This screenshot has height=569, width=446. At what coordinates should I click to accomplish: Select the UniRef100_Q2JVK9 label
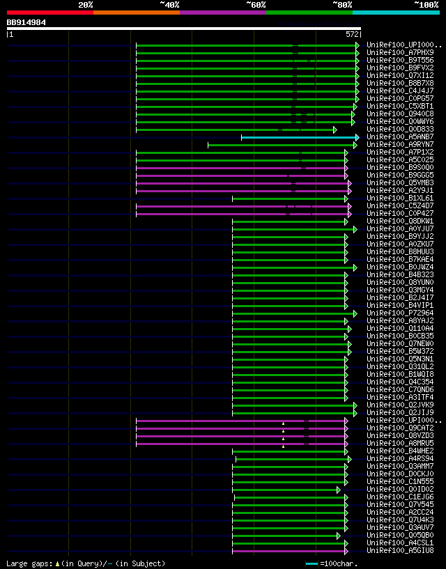[x=400, y=405]
